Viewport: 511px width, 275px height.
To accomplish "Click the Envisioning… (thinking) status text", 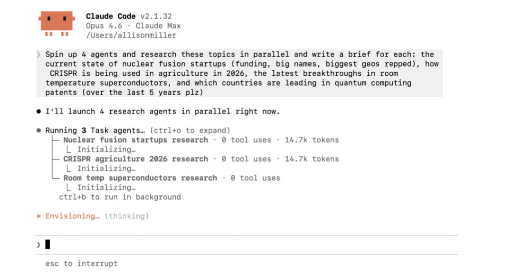I will pos(97,216).
